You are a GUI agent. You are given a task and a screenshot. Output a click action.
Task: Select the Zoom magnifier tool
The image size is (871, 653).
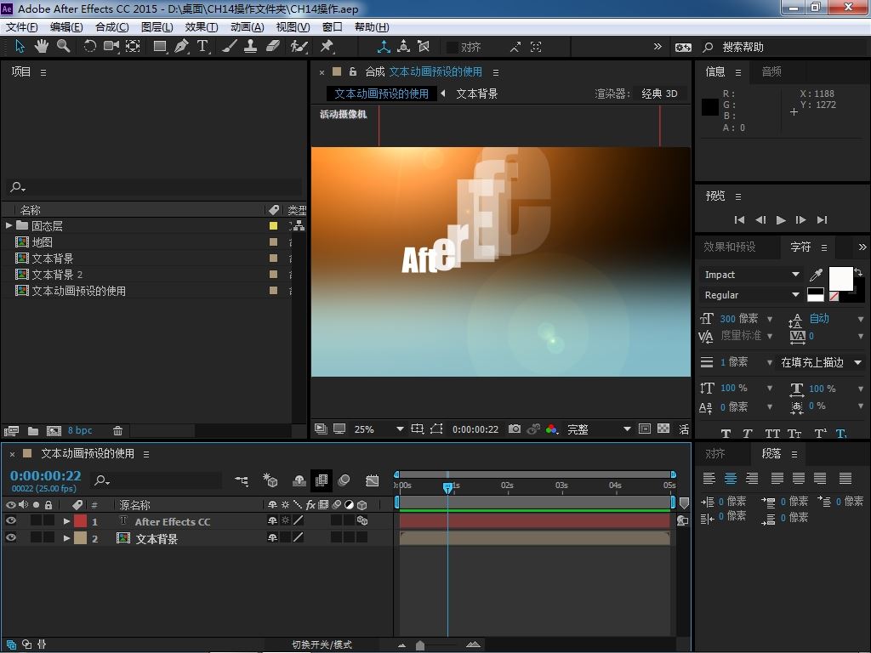[63, 47]
